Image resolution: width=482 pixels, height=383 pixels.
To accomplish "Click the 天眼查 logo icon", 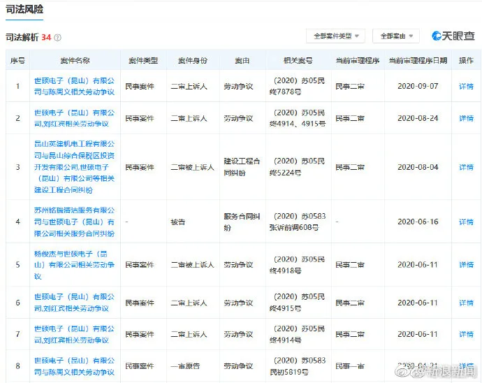I will pos(438,36).
